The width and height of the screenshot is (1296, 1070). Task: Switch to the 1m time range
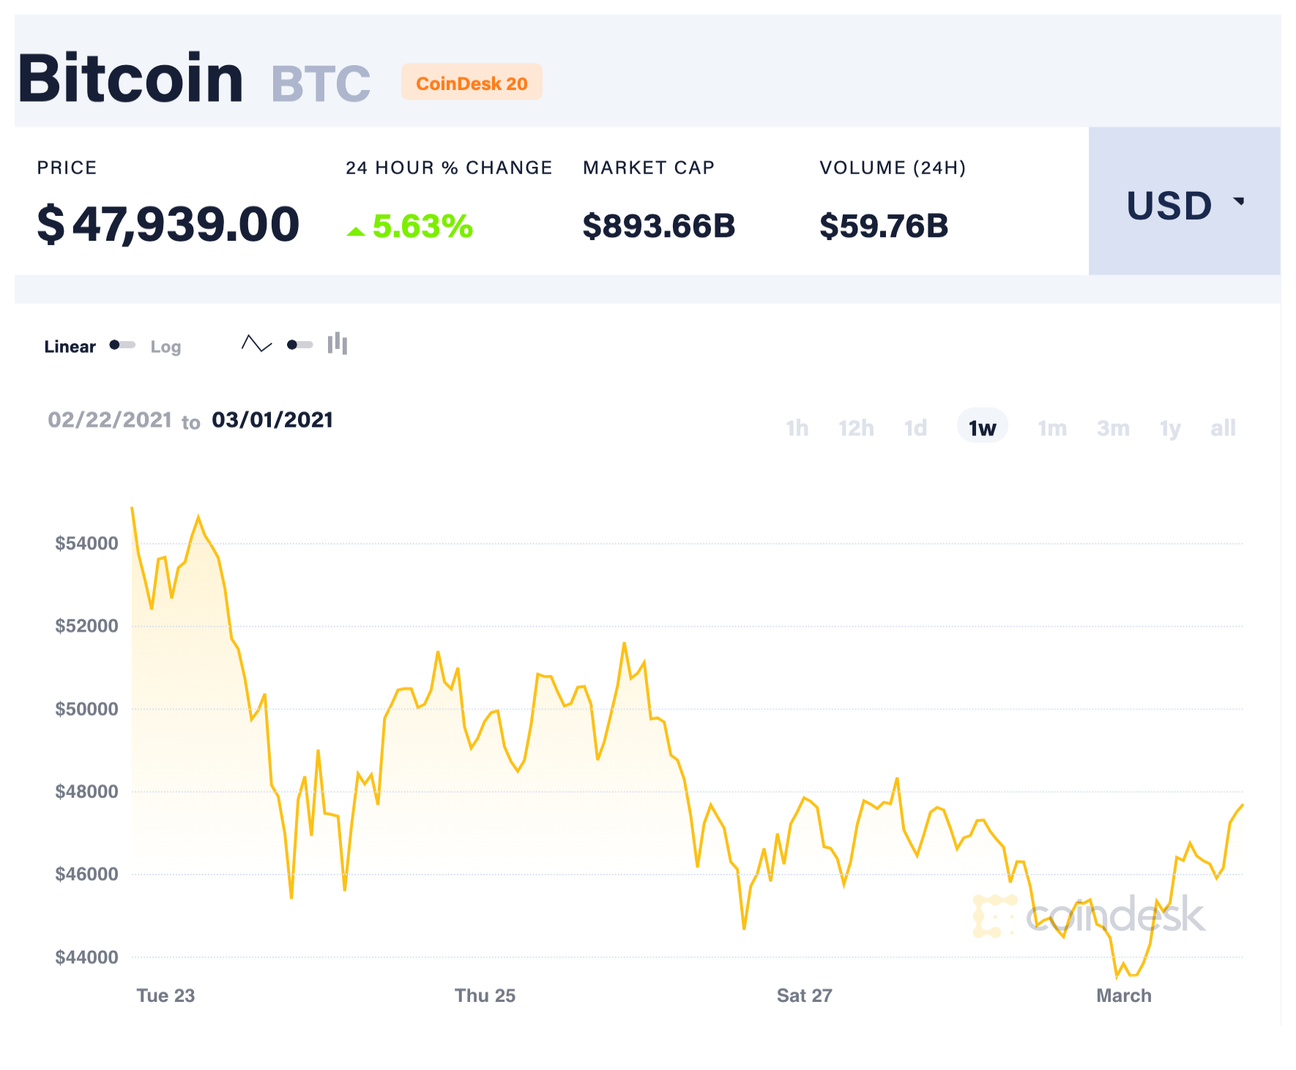[1052, 427]
